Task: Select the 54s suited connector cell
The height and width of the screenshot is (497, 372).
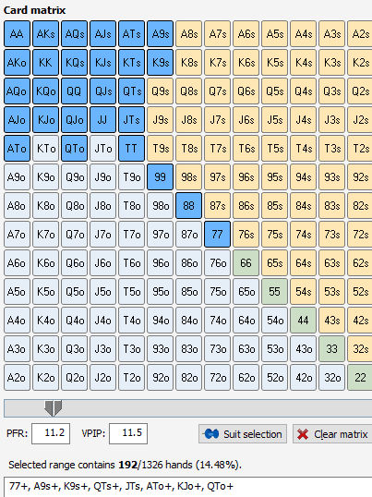Action: pos(304,292)
